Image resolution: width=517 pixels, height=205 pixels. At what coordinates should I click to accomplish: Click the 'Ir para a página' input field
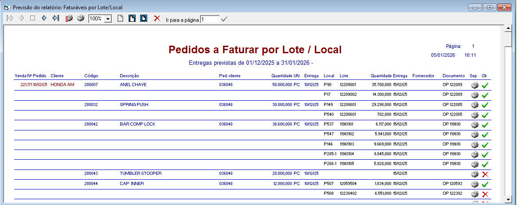(209, 20)
